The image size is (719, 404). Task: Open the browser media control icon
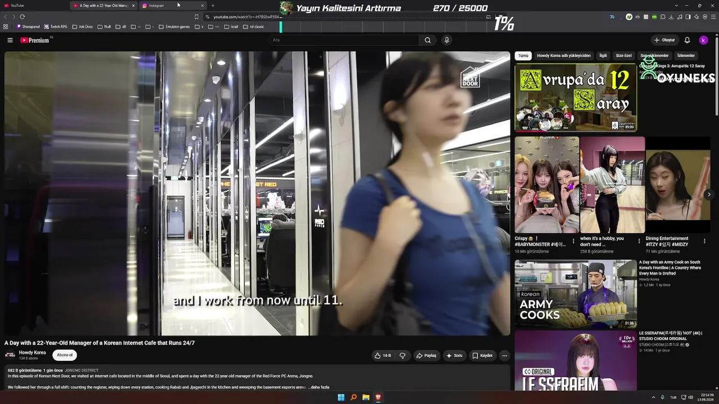click(x=680, y=17)
